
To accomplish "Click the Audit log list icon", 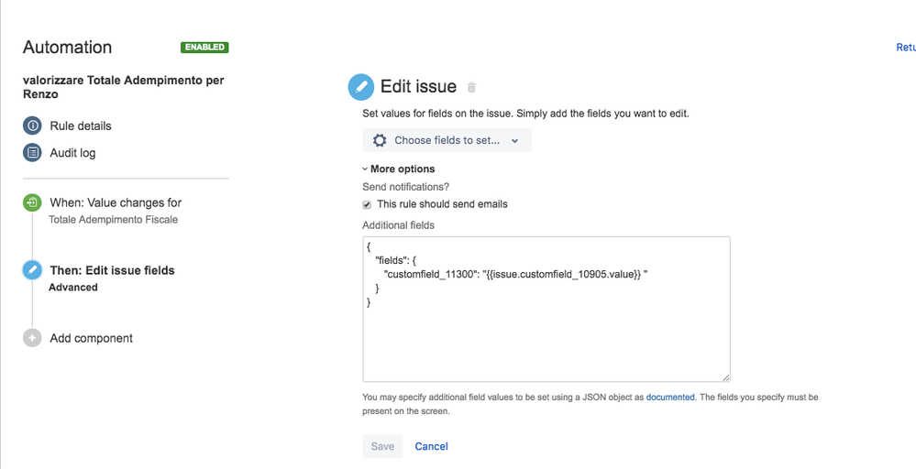I will tap(33, 153).
